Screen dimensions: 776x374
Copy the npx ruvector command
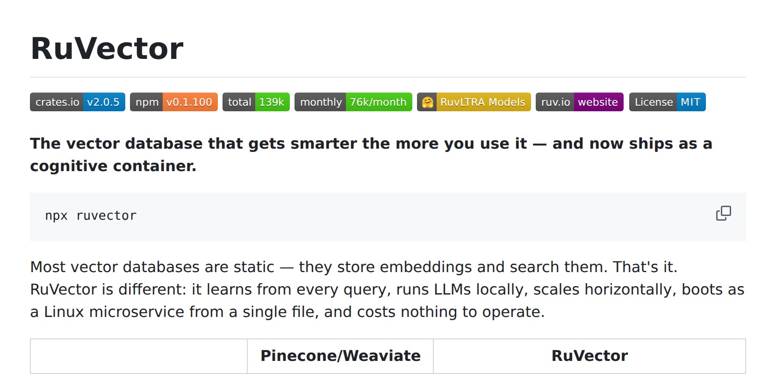[x=723, y=213]
